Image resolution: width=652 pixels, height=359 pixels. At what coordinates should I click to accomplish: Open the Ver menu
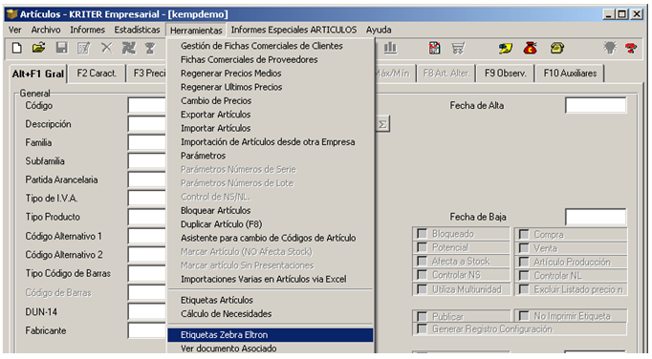click(x=15, y=30)
